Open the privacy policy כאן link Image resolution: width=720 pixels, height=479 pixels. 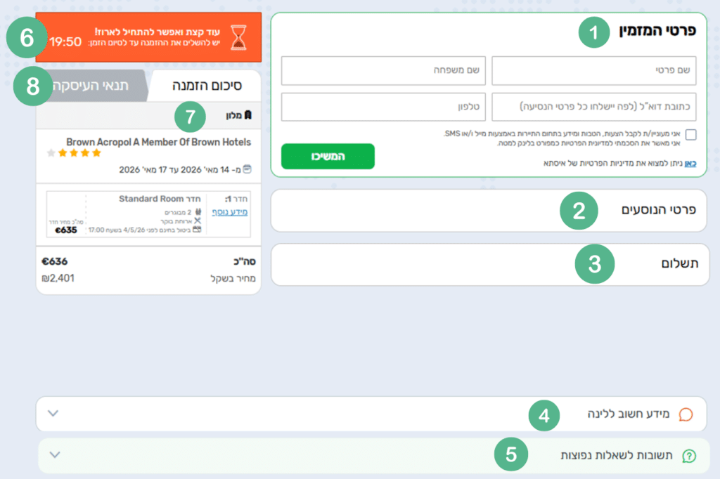(690, 164)
